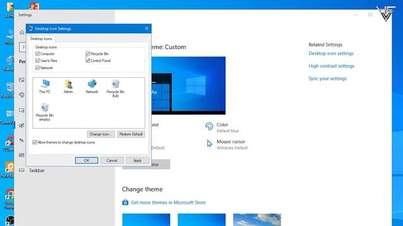Open Taskbar page in Settings sidebar

[x=37, y=170]
